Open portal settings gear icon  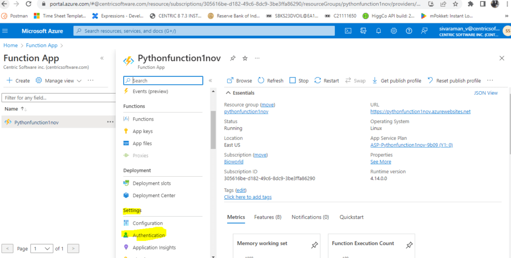coord(394,31)
